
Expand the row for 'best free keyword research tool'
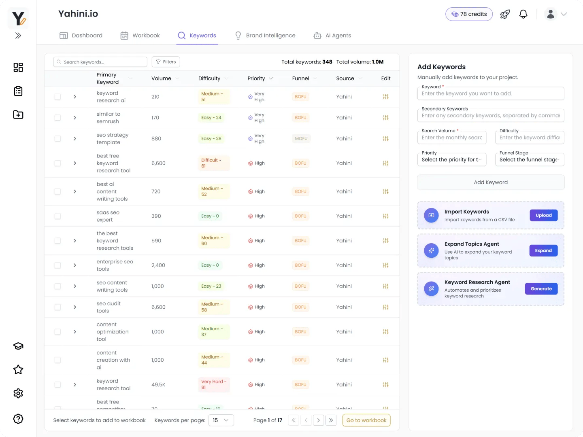pos(75,163)
